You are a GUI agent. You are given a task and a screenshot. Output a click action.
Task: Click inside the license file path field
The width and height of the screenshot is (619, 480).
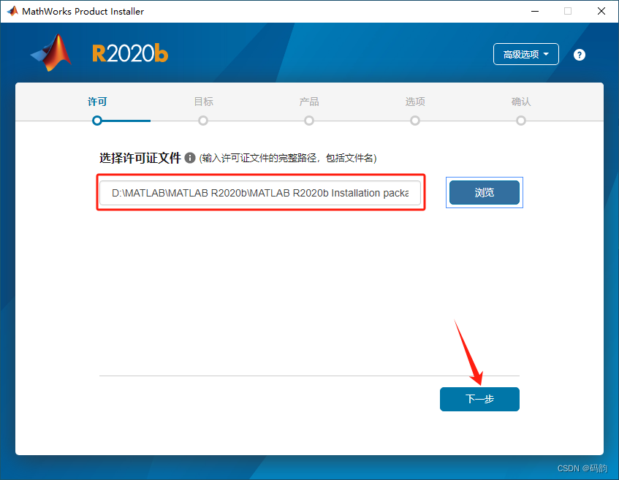tap(259, 192)
